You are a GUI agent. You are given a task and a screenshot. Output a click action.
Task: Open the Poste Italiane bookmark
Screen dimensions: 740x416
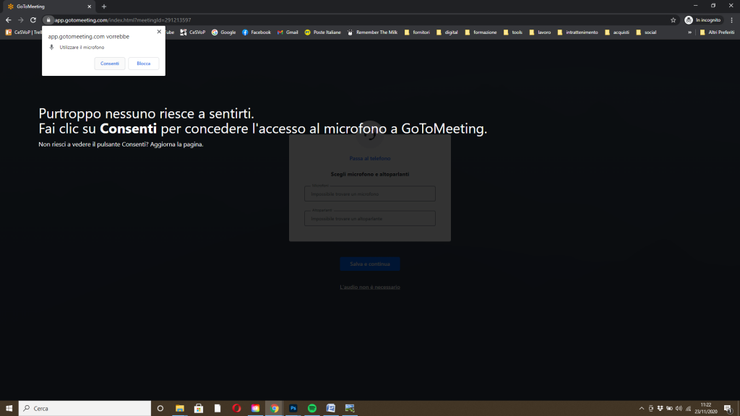coord(322,32)
